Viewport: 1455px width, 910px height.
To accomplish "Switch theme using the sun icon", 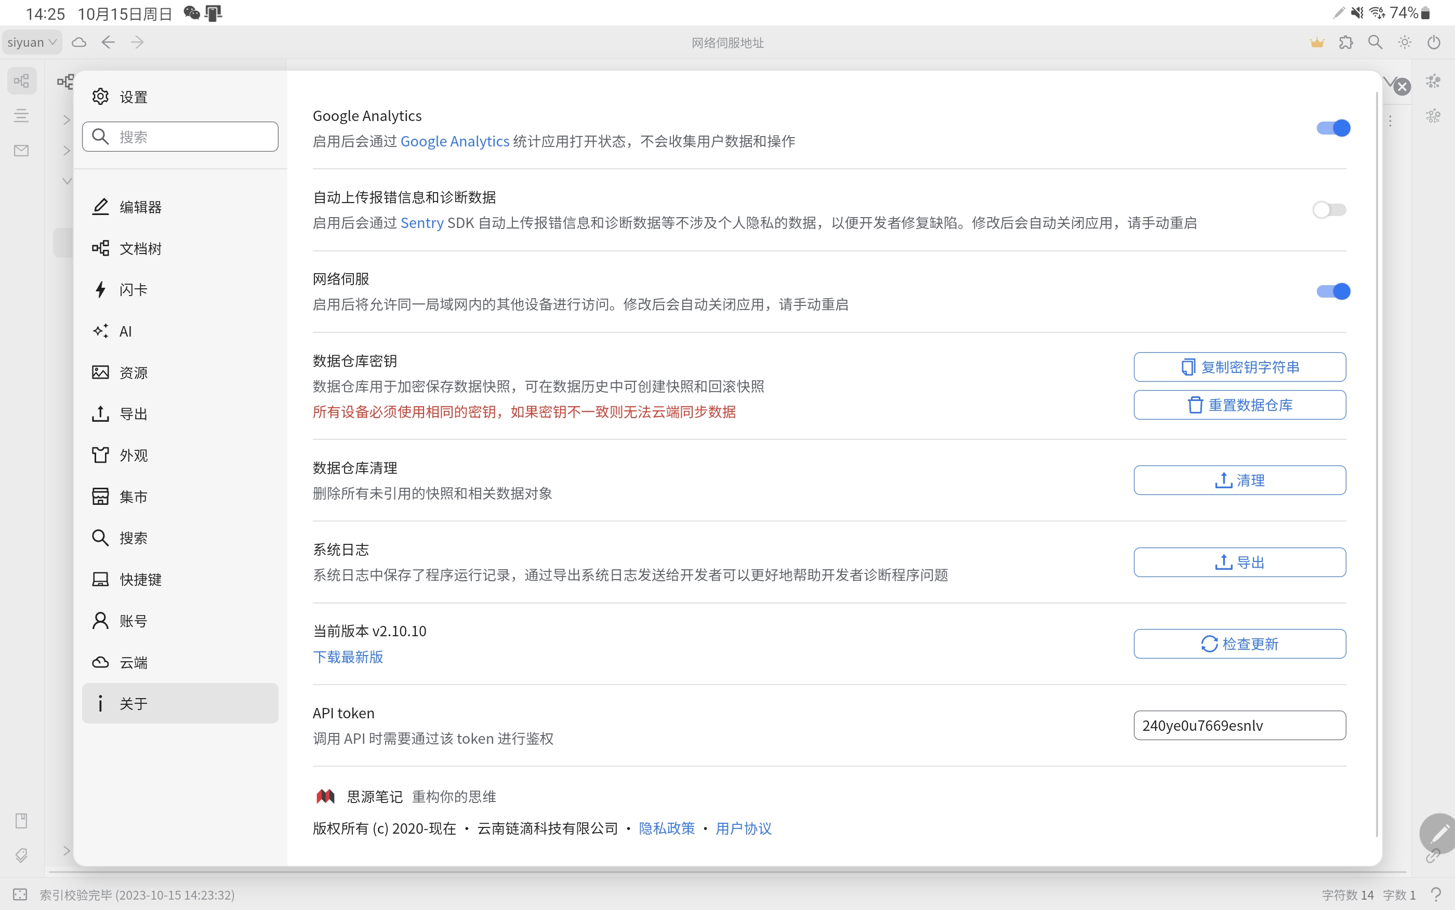I will coord(1405,42).
